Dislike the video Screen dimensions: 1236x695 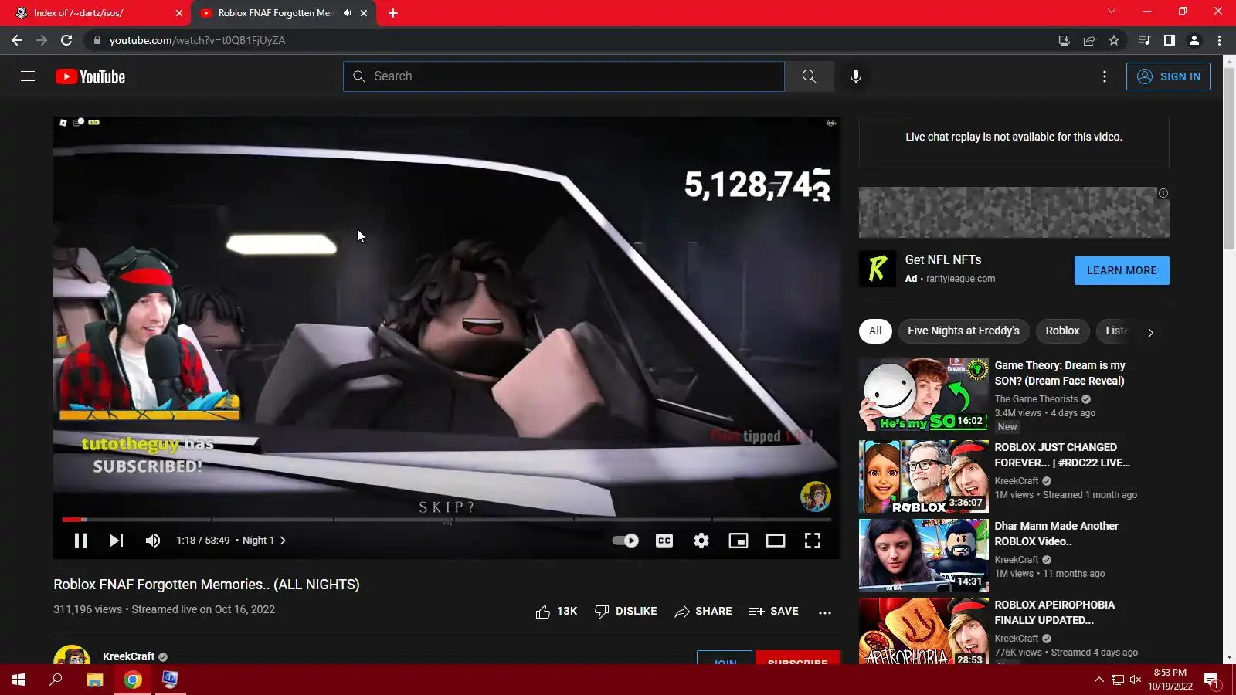pyautogui.click(x=626, y=612)
